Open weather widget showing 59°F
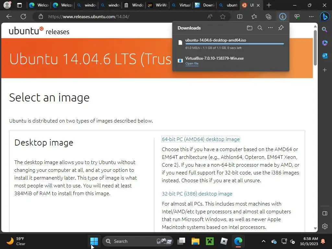This screenshot has height=249, width=332. pyautogui.click(x=16, y=241)
